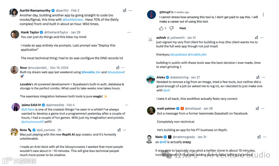The width and height of the screenshot is (279, 166).
Task: Open vertical dots menu on @thingX1x comment
Action: [263, 15]
